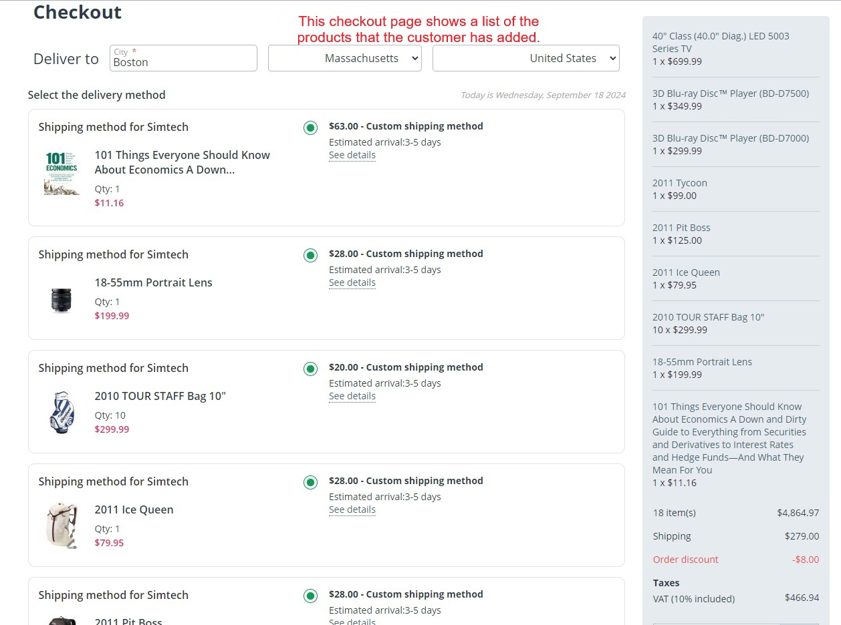
Task: Click the 18-55mm Portrait Lens thumbnail image
Action: (x=61, y=300)
